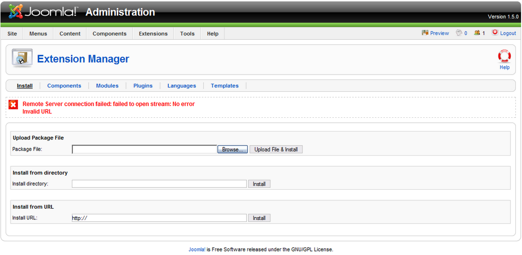Open Help via lifebuoy icon
This screenshot has height=255, width=522.
(504, 57)
